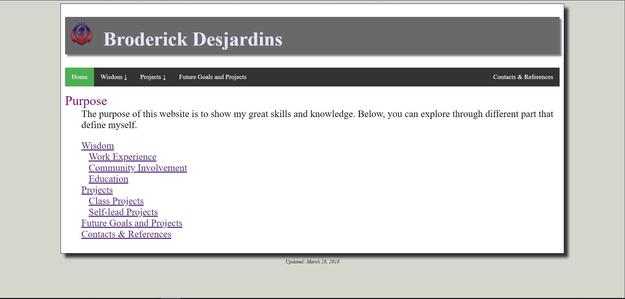This screenshot has height=299, width=625.
Task: Follow the Wisdom hyperlink under Purpose
Action: click(x=98, y=146)
